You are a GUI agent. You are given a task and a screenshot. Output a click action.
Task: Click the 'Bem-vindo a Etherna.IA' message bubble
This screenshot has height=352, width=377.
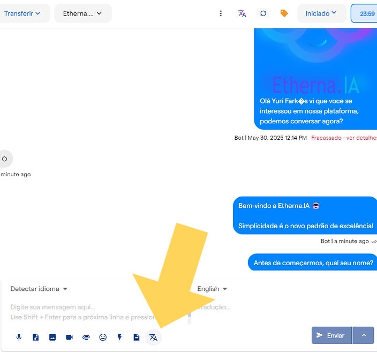pos(305,215)
